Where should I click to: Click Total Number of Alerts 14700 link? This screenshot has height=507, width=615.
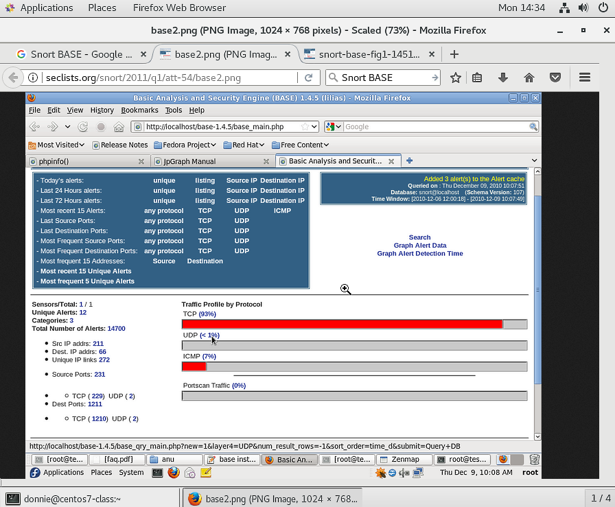click(117, 329)
